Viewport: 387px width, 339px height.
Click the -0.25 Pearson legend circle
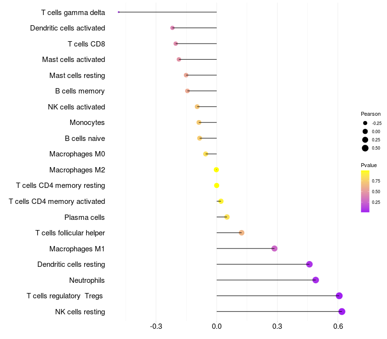point(365,123)
